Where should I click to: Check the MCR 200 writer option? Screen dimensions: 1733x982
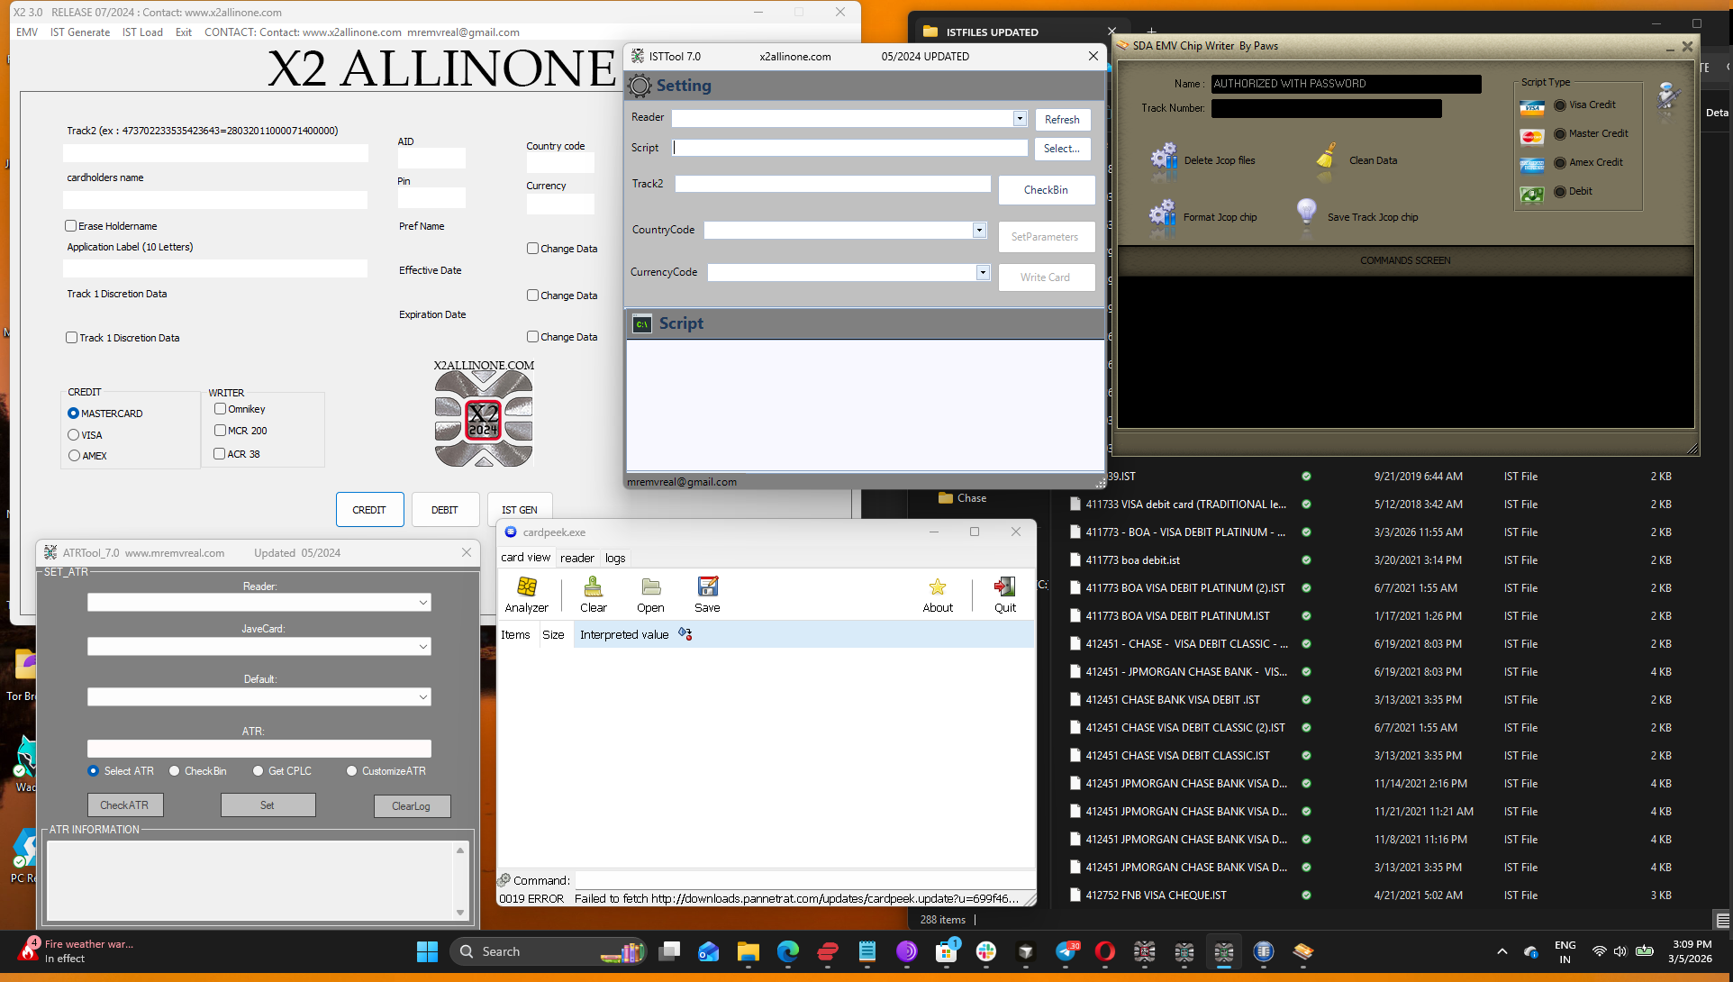(220, 431)
